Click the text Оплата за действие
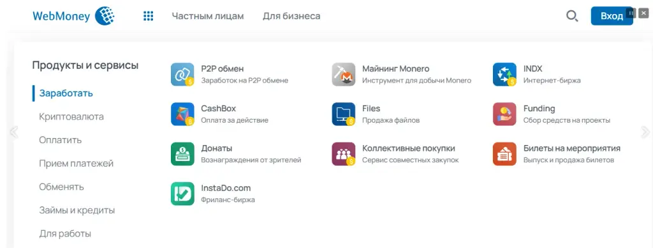Image resolution: width=653 pixels, height=248 pixels. click(x=235, y=120)
